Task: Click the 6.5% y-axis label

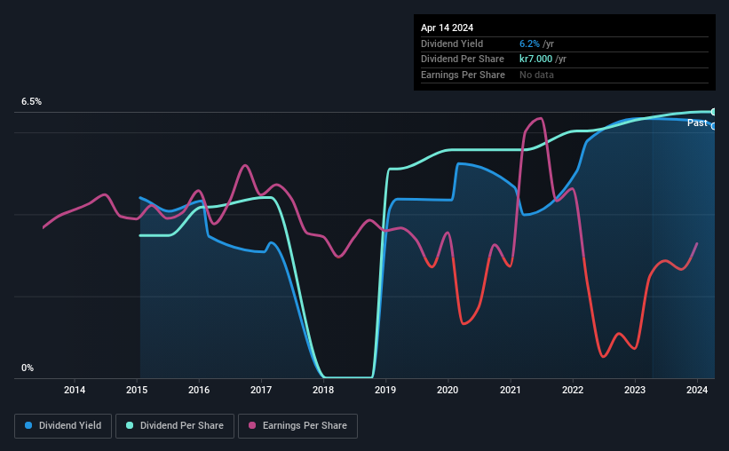Action: [31, 101]
